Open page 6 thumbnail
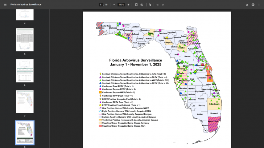The image size is (264, 148). pyautogui.click(x=25, y=71)
